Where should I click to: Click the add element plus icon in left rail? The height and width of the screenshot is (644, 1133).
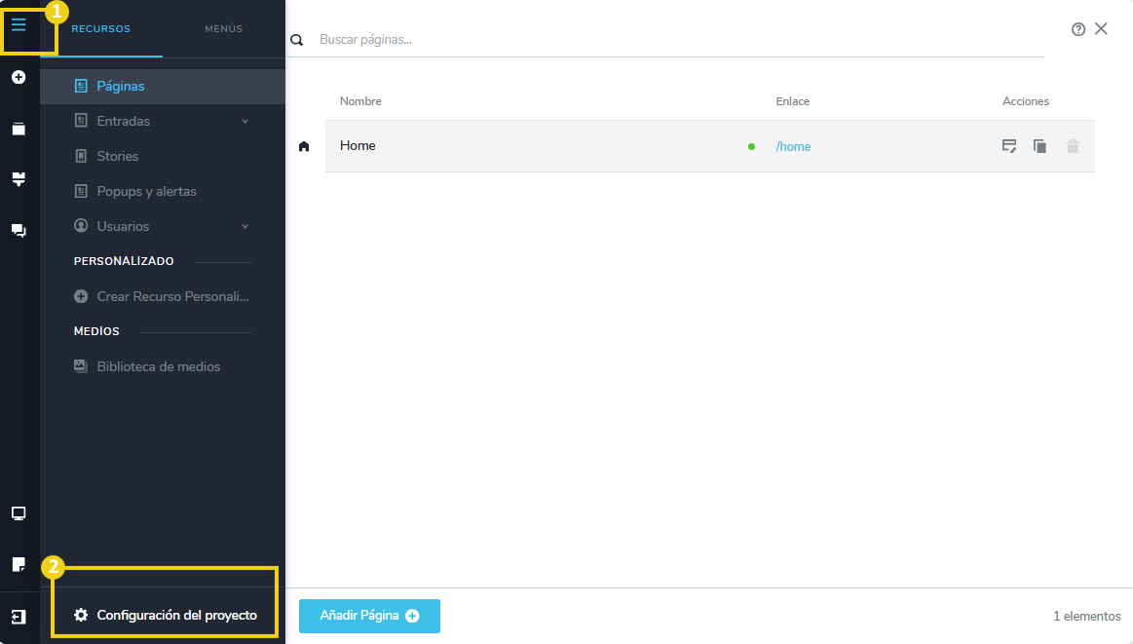tap(19, 77)
